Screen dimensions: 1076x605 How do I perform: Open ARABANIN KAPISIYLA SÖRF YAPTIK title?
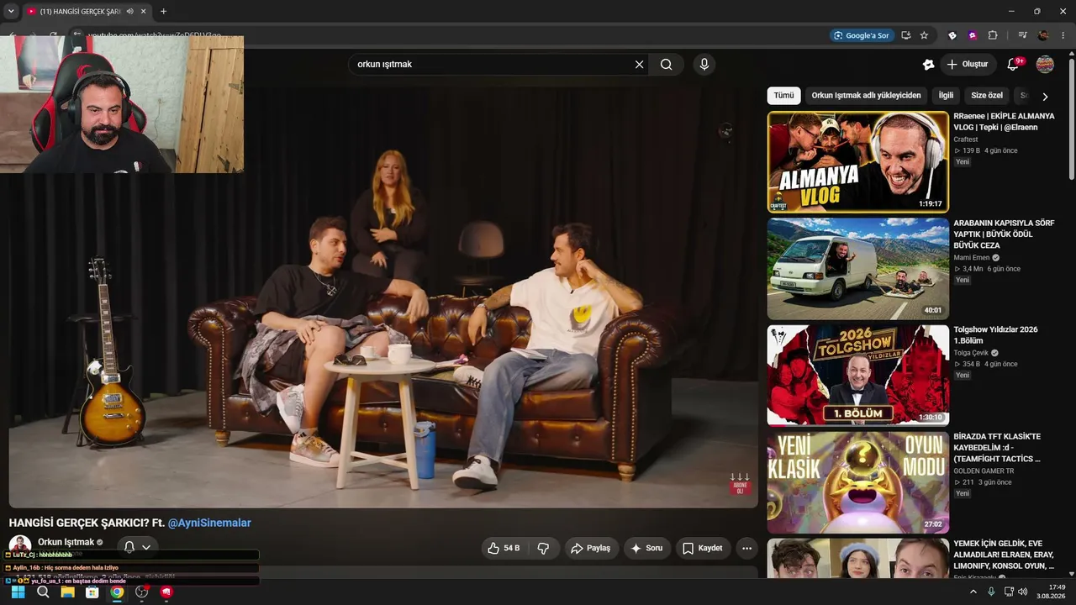(x=1004, y=234)
